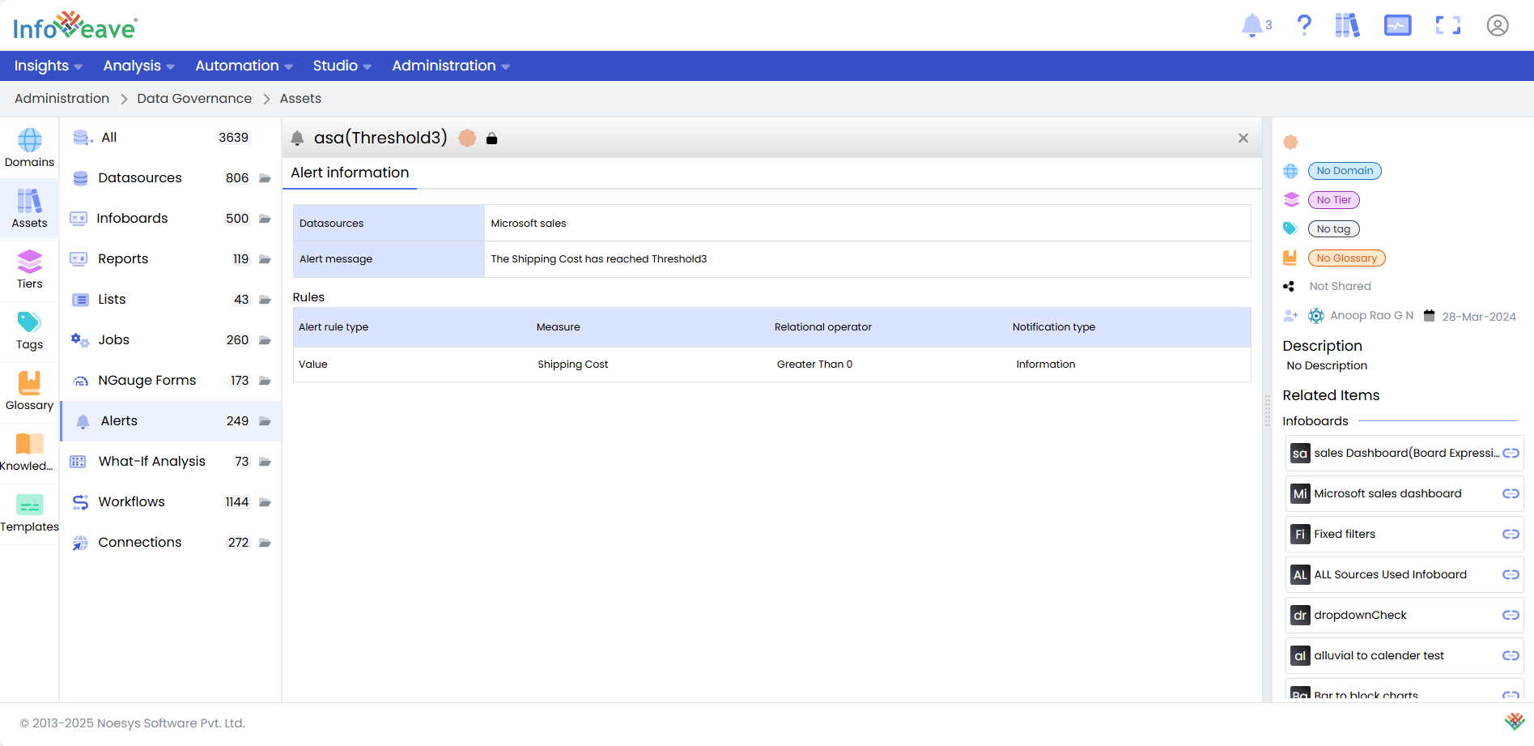The height and width of the screenshot is (746, 1534).
Task: Select What-If Analysis category
Action: coord(171,462)
